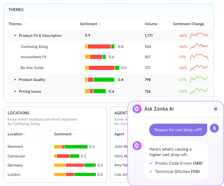
Task: Toggle the Promo Code Errors checkmark
Action: (x=151, y=163)
